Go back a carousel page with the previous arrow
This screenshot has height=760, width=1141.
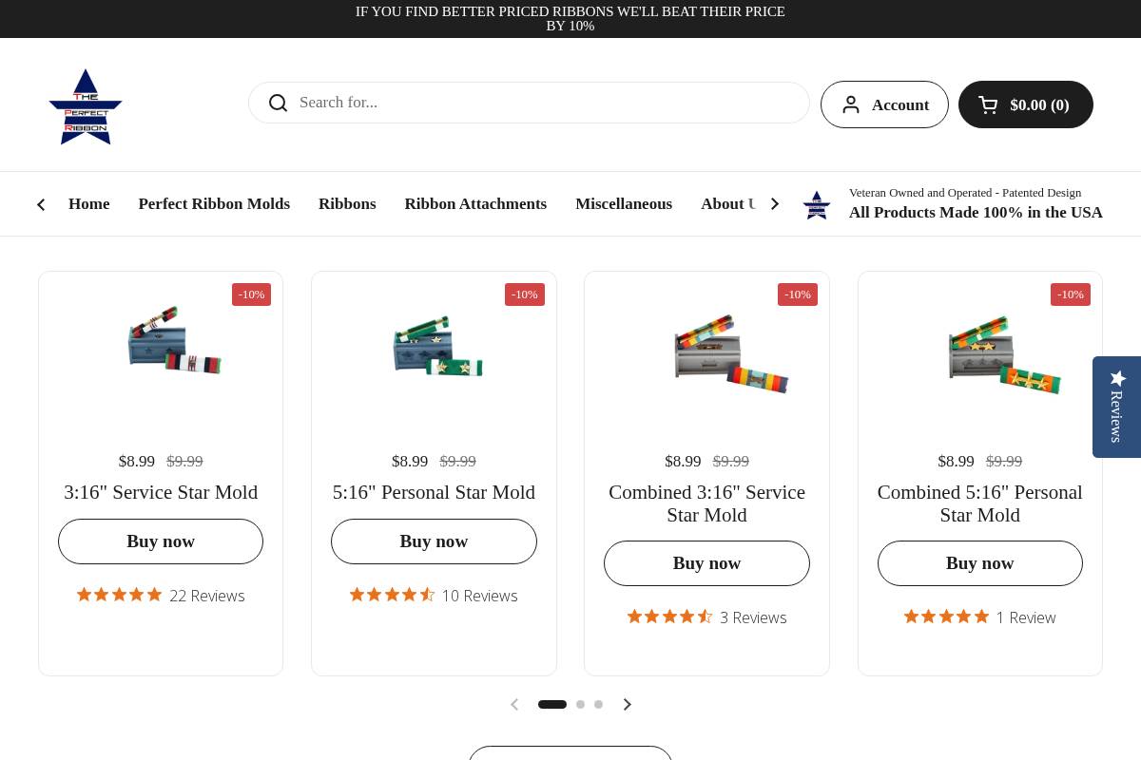click(514, 704)
